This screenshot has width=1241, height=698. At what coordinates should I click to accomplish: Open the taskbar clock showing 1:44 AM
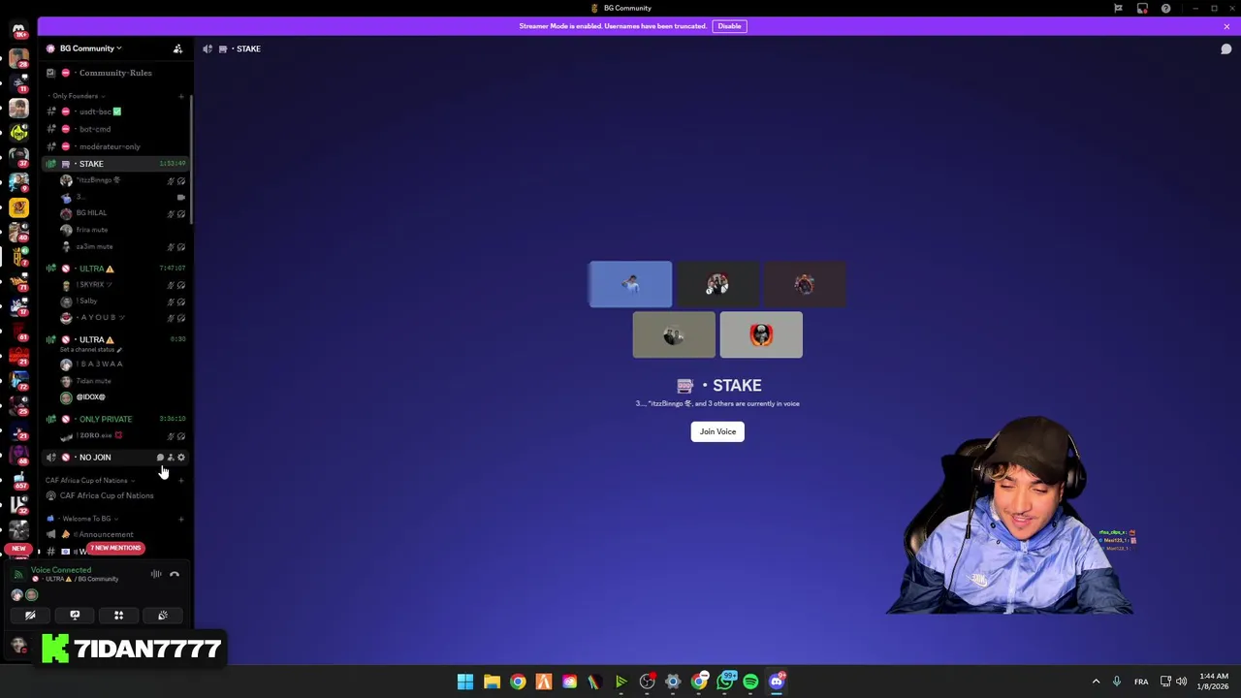point(1213,681)
